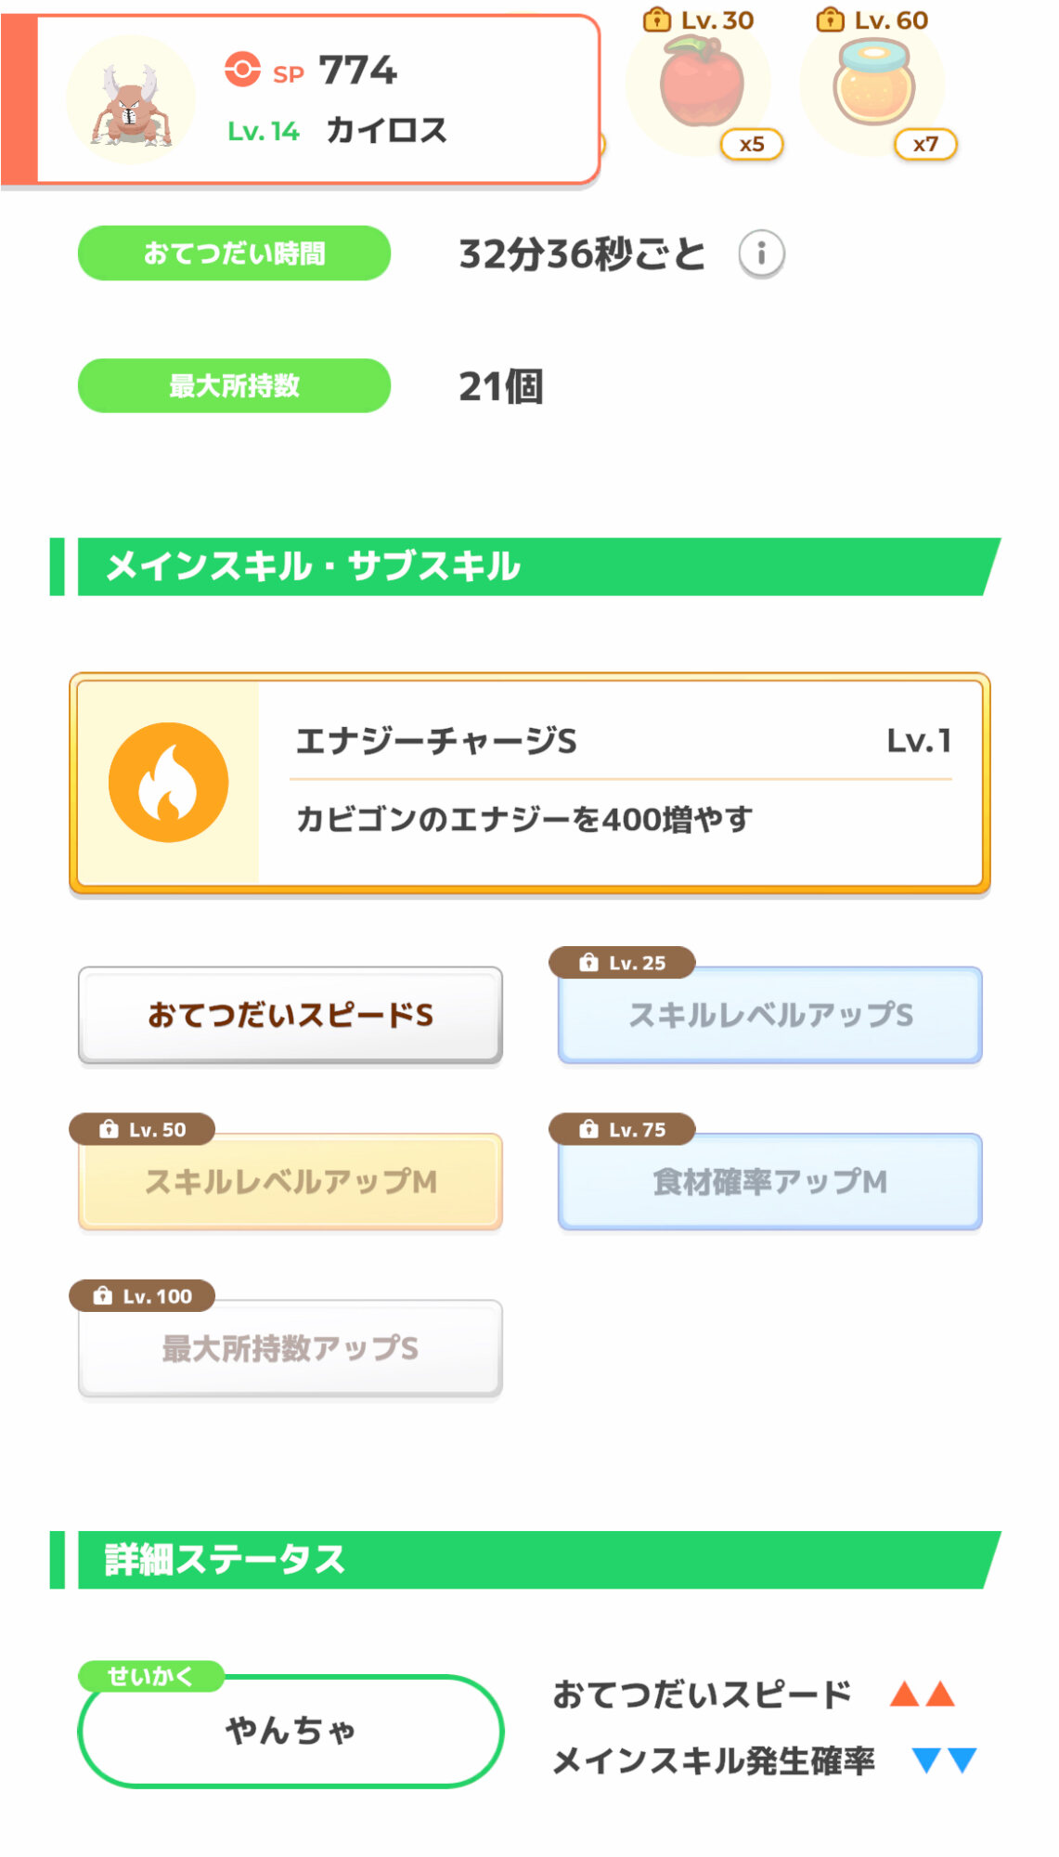Select the locked Lv. 60 honey jar ingredient

click(x=872, y=84)
